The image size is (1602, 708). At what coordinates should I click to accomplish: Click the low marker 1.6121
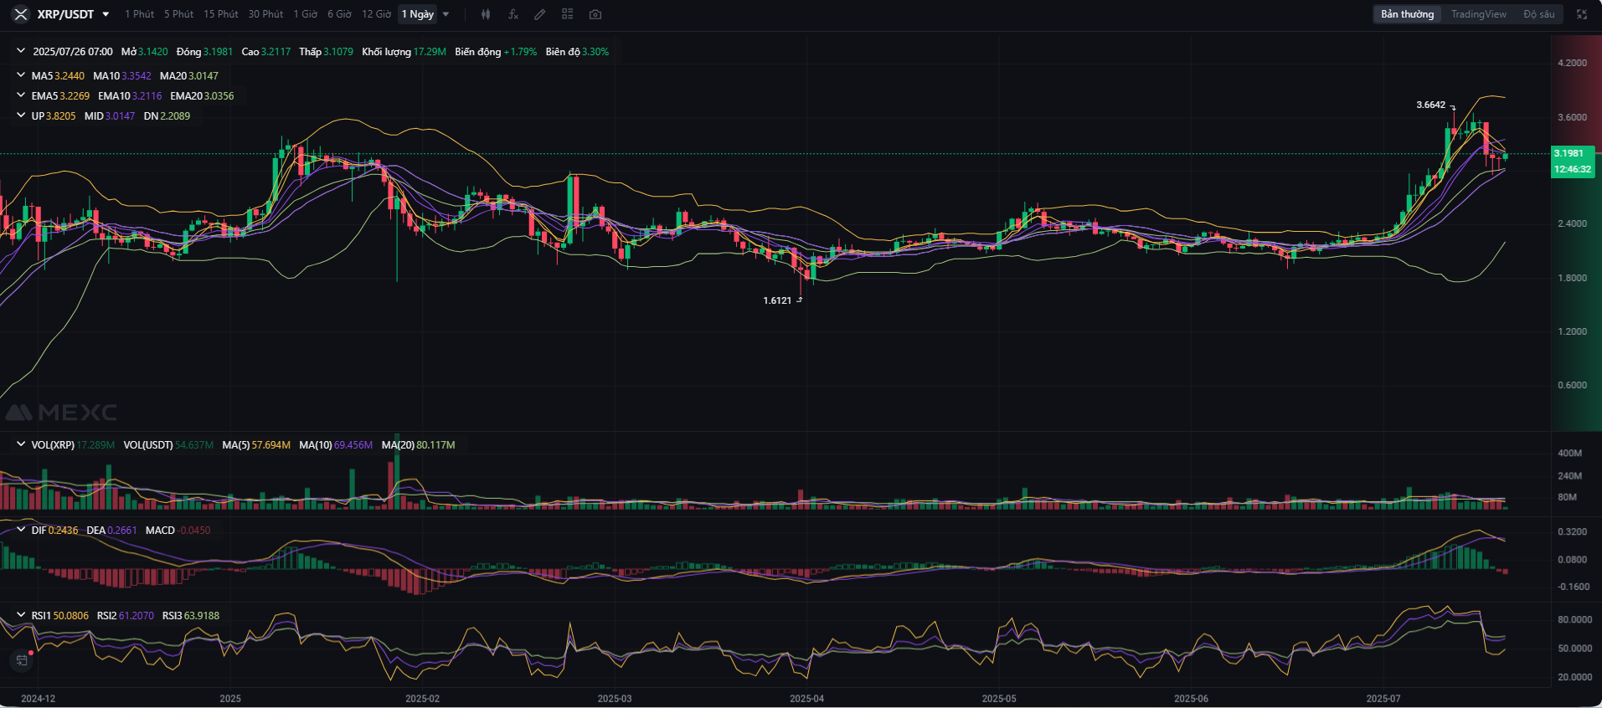point(777,300)
